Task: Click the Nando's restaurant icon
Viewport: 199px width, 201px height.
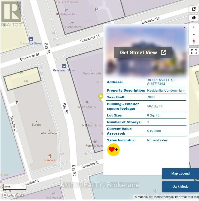Action: 50,156
